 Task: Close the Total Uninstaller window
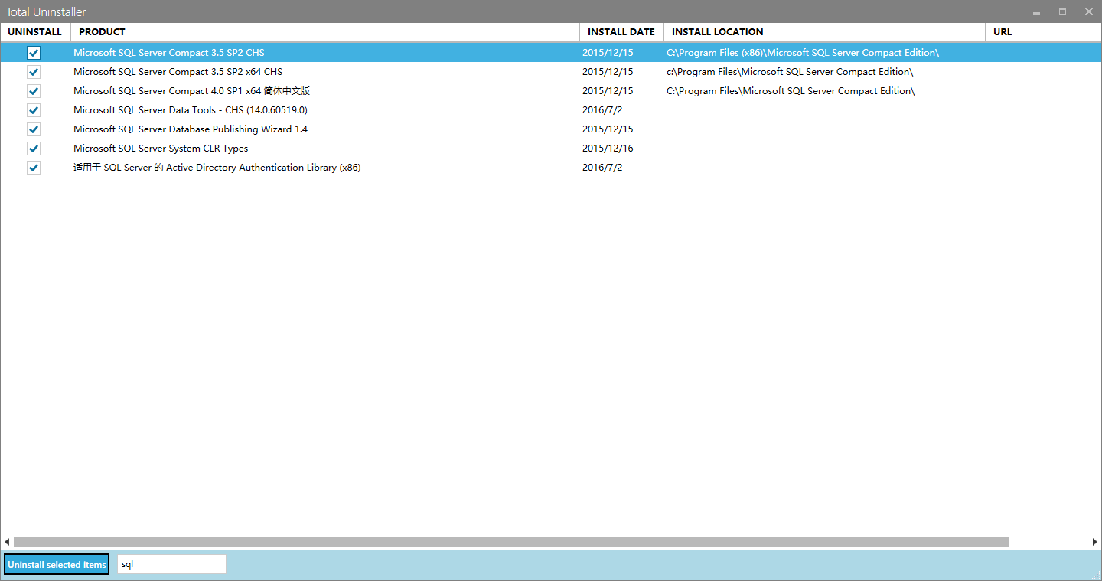(1088, 11)
